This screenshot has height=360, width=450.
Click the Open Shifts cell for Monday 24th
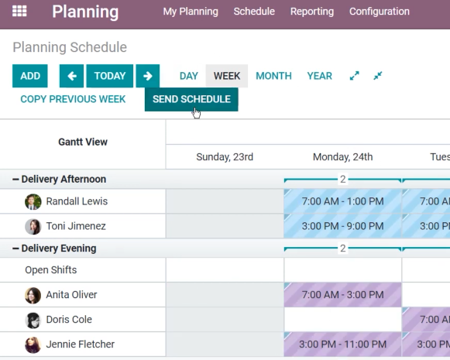tap(342, 270)
